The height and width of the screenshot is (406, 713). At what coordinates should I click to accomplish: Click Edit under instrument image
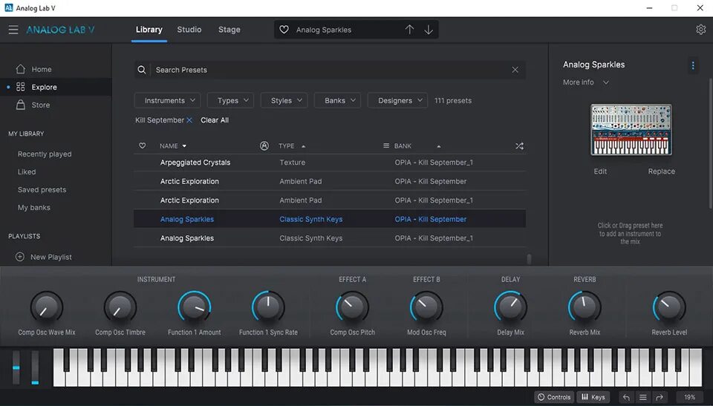pos(600,171)
